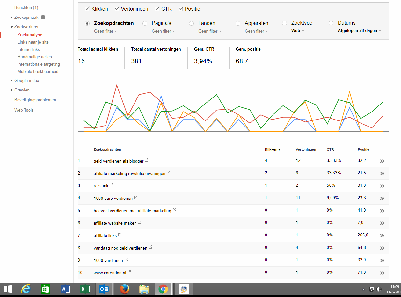
Task: Open external link icon beside 'affiliate links'
Action: [120, 235]
